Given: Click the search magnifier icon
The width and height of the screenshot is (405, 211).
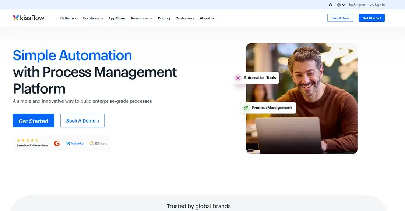Looking at the screenshot, I should coord(331,5).
